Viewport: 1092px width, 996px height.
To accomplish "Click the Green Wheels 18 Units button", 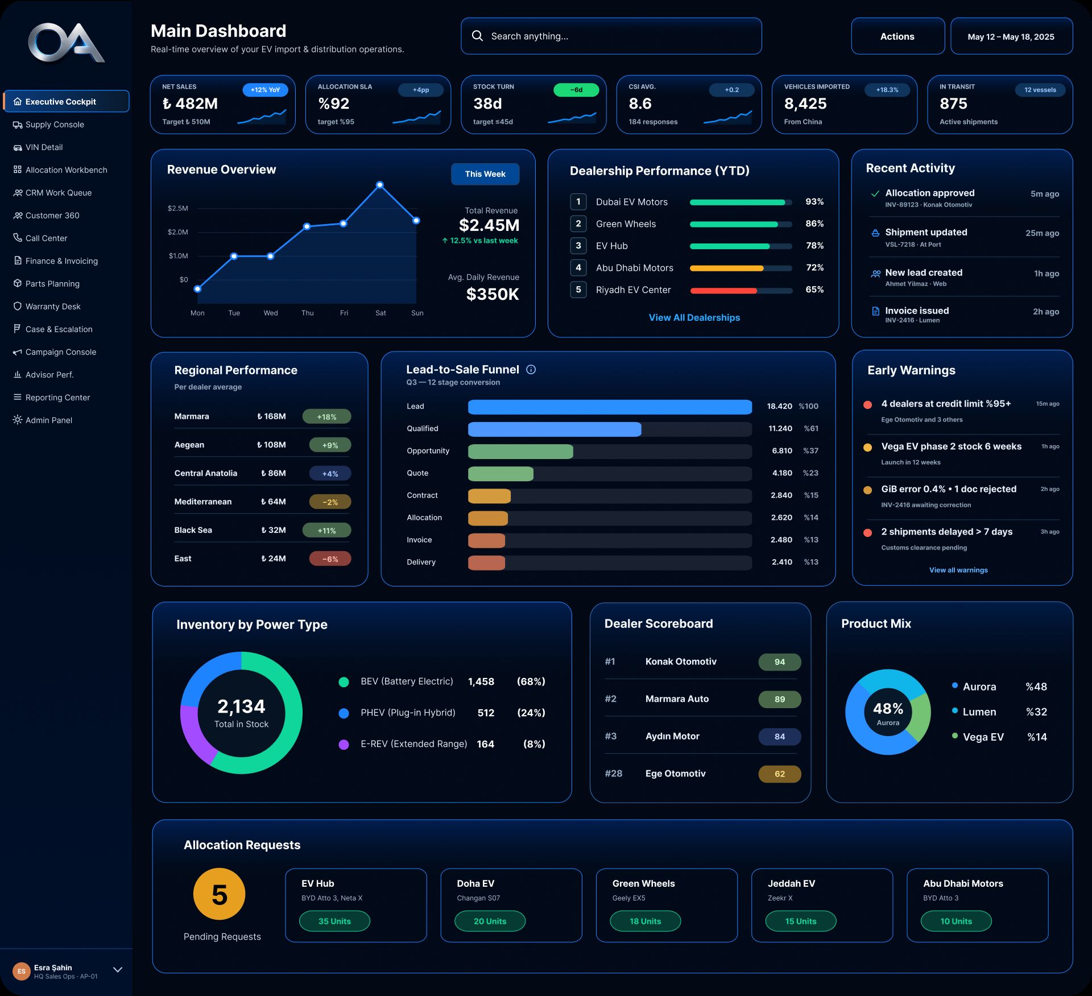I will (645, 921).
